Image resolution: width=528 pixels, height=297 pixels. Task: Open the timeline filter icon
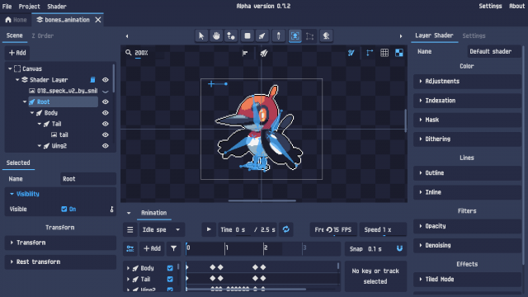(x=173, y=248)
